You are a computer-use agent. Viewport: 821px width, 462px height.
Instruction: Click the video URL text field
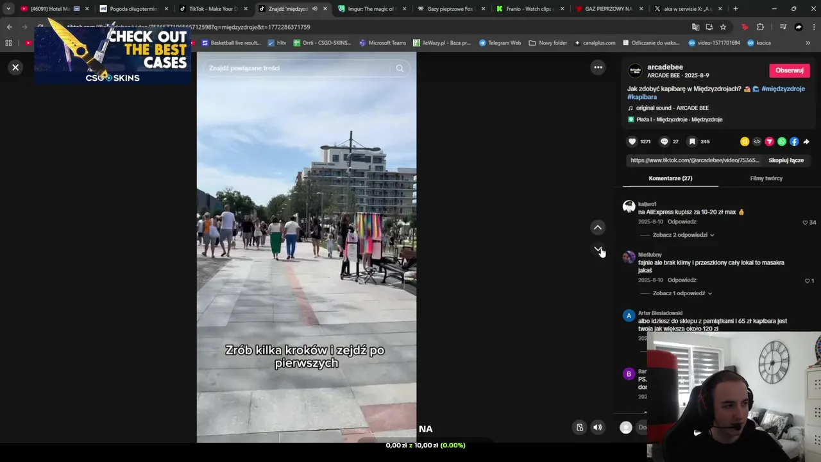click(x=695, y=160)
